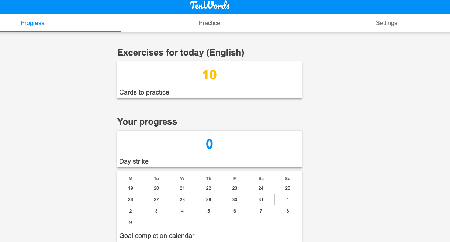Select the Cards to practice card label
Screen dimensions: 450x242
click(x=144, y=92)
